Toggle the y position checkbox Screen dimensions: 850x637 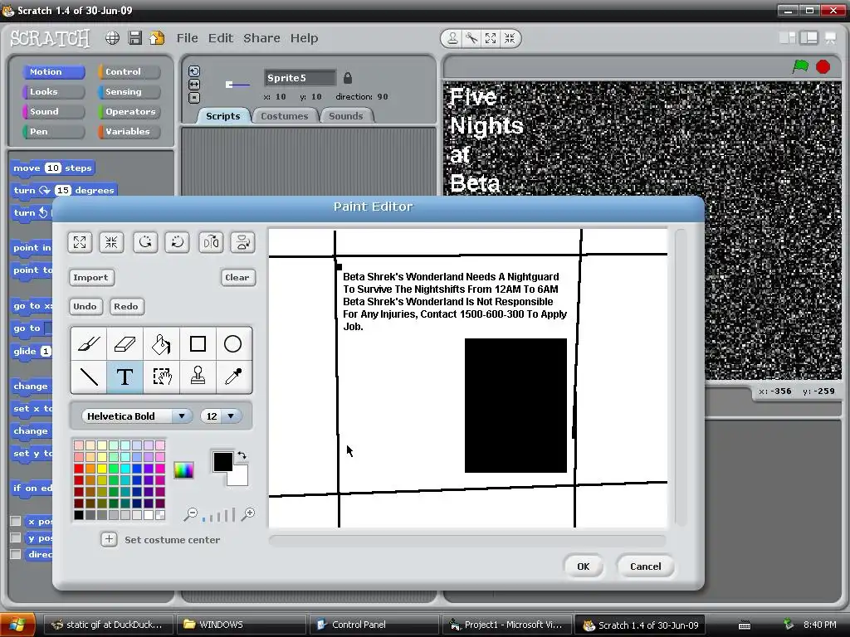click(x=16, y=537)
